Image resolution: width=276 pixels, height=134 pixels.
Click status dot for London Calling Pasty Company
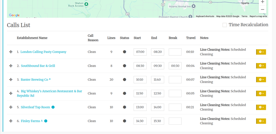point(124,52)
